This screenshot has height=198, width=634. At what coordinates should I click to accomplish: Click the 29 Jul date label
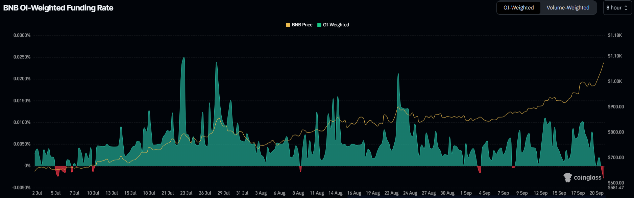[x=223, y=193]
